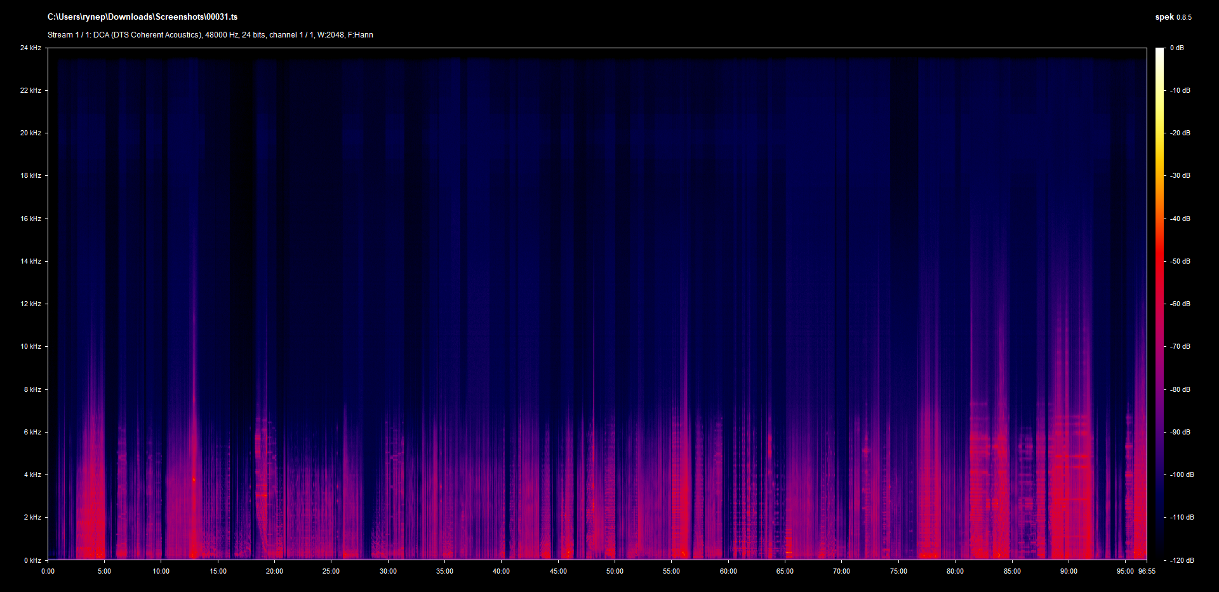Click the DCA stream info line
The width and height of the screenshot is (1219, 592).
(210, 35)
